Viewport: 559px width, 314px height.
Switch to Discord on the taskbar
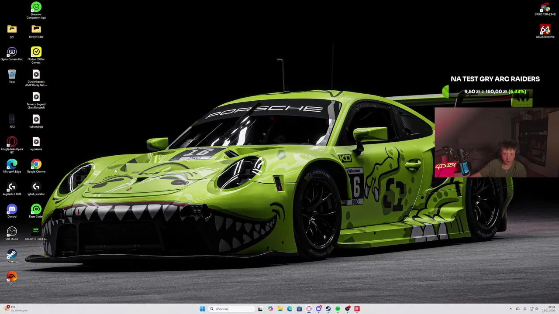(x=318, y=309)
